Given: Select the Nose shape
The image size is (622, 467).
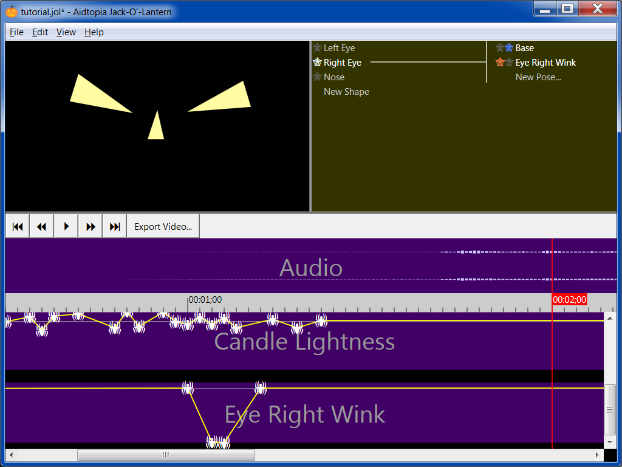Looking at the screenshot, I should (334, 77).
